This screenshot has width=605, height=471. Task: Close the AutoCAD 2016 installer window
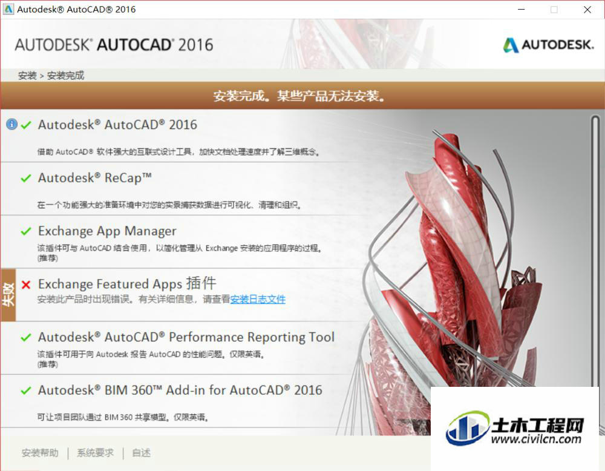pyautogui.click(x=587, y=10)
